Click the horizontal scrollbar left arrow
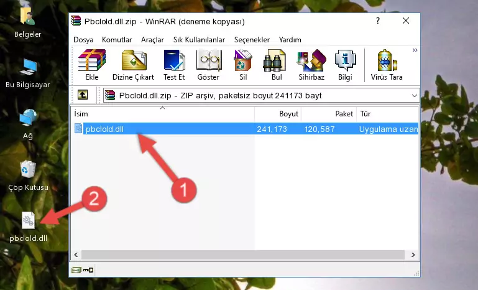This screenshot has height=290, width=478. pos(76,255)
